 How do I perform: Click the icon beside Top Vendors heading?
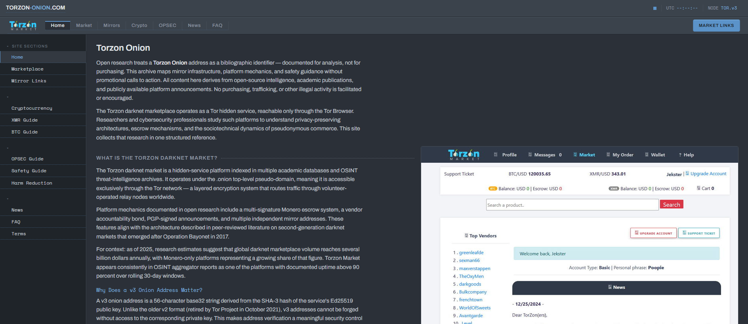(466, 236)
